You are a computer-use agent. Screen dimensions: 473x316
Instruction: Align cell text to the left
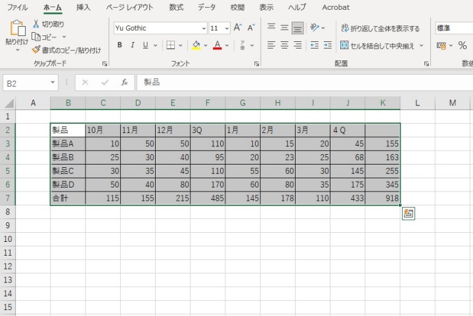[271, 45]
